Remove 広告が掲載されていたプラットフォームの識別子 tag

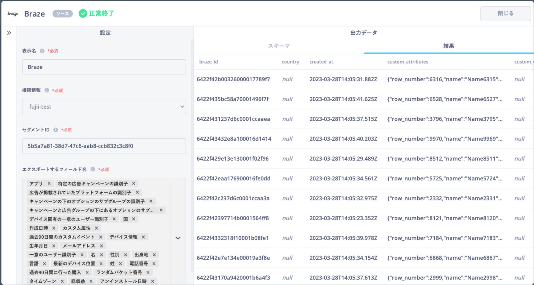coord(137,192)
